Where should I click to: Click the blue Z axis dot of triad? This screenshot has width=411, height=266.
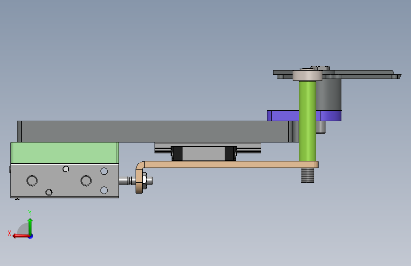(x=31, y=236)
